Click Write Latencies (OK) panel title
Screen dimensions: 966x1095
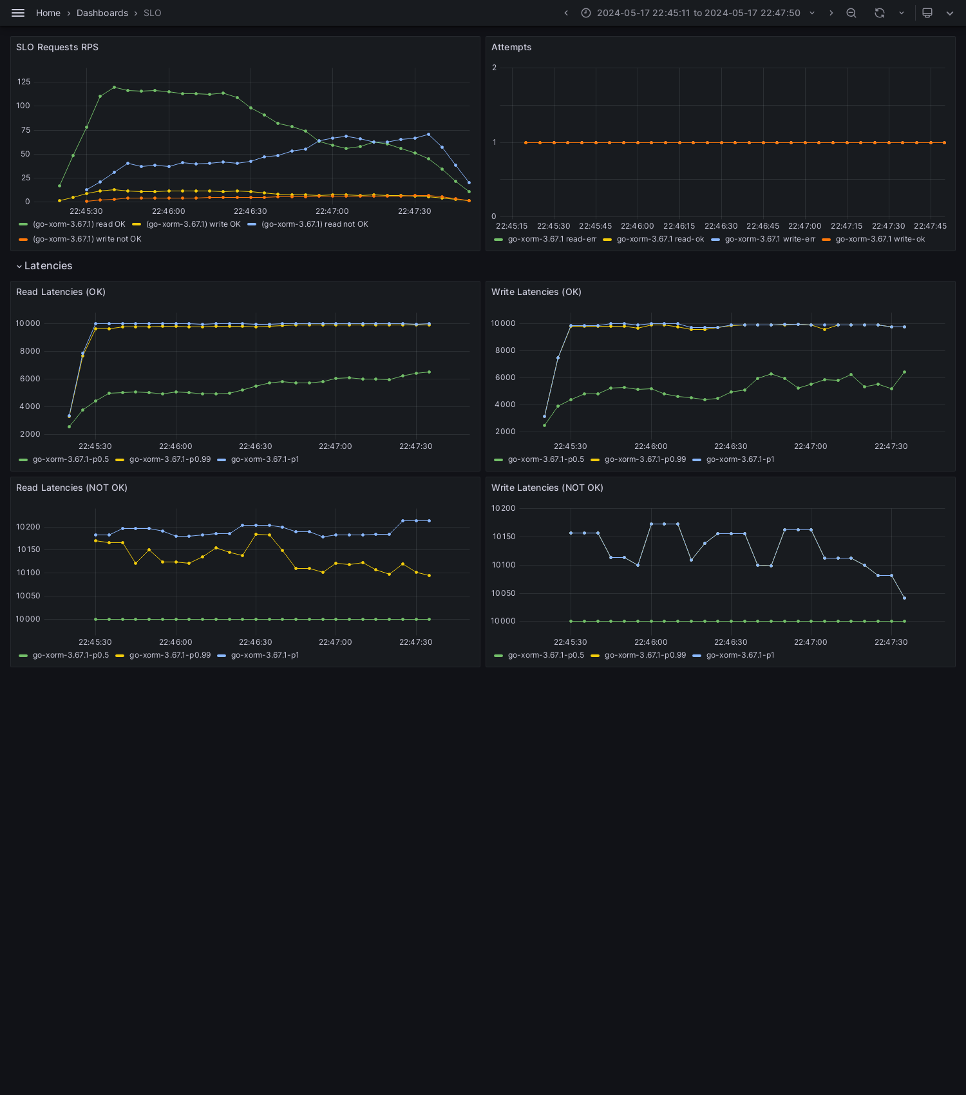click(536, 292)
